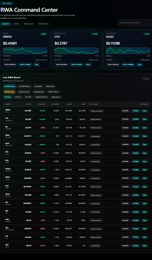Screen dimensions: 152x260
Task: Open the PORTFOLIO tab
Action: tap(43, 24)
